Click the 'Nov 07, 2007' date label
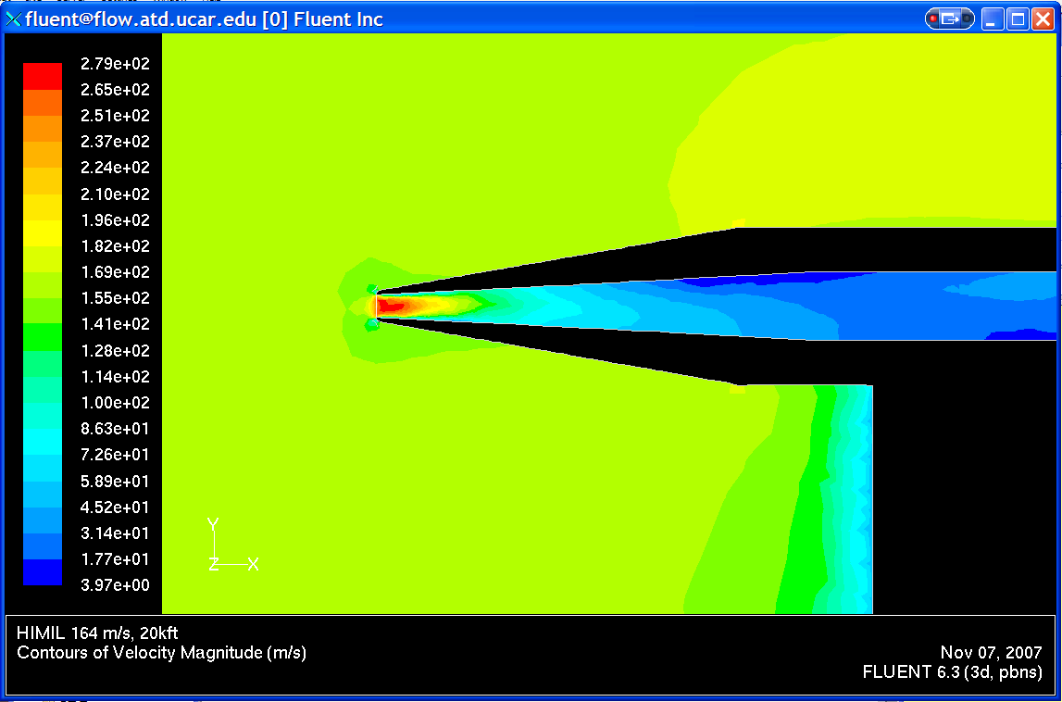 tap(991, 653)
